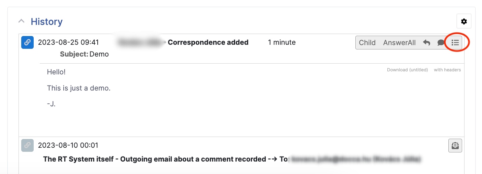This screenshot has height=174, width=482.
Task: Click the Correspondence added label
Action: (x=208, y=42)
